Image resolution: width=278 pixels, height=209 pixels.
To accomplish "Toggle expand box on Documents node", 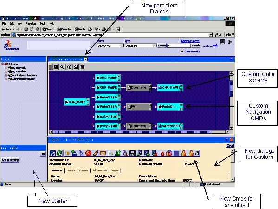I will [150, 90].
